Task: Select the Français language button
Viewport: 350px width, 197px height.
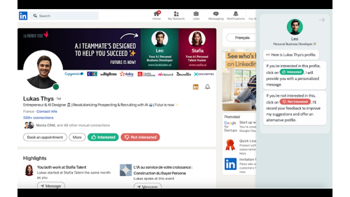Action: click(241, 38)
